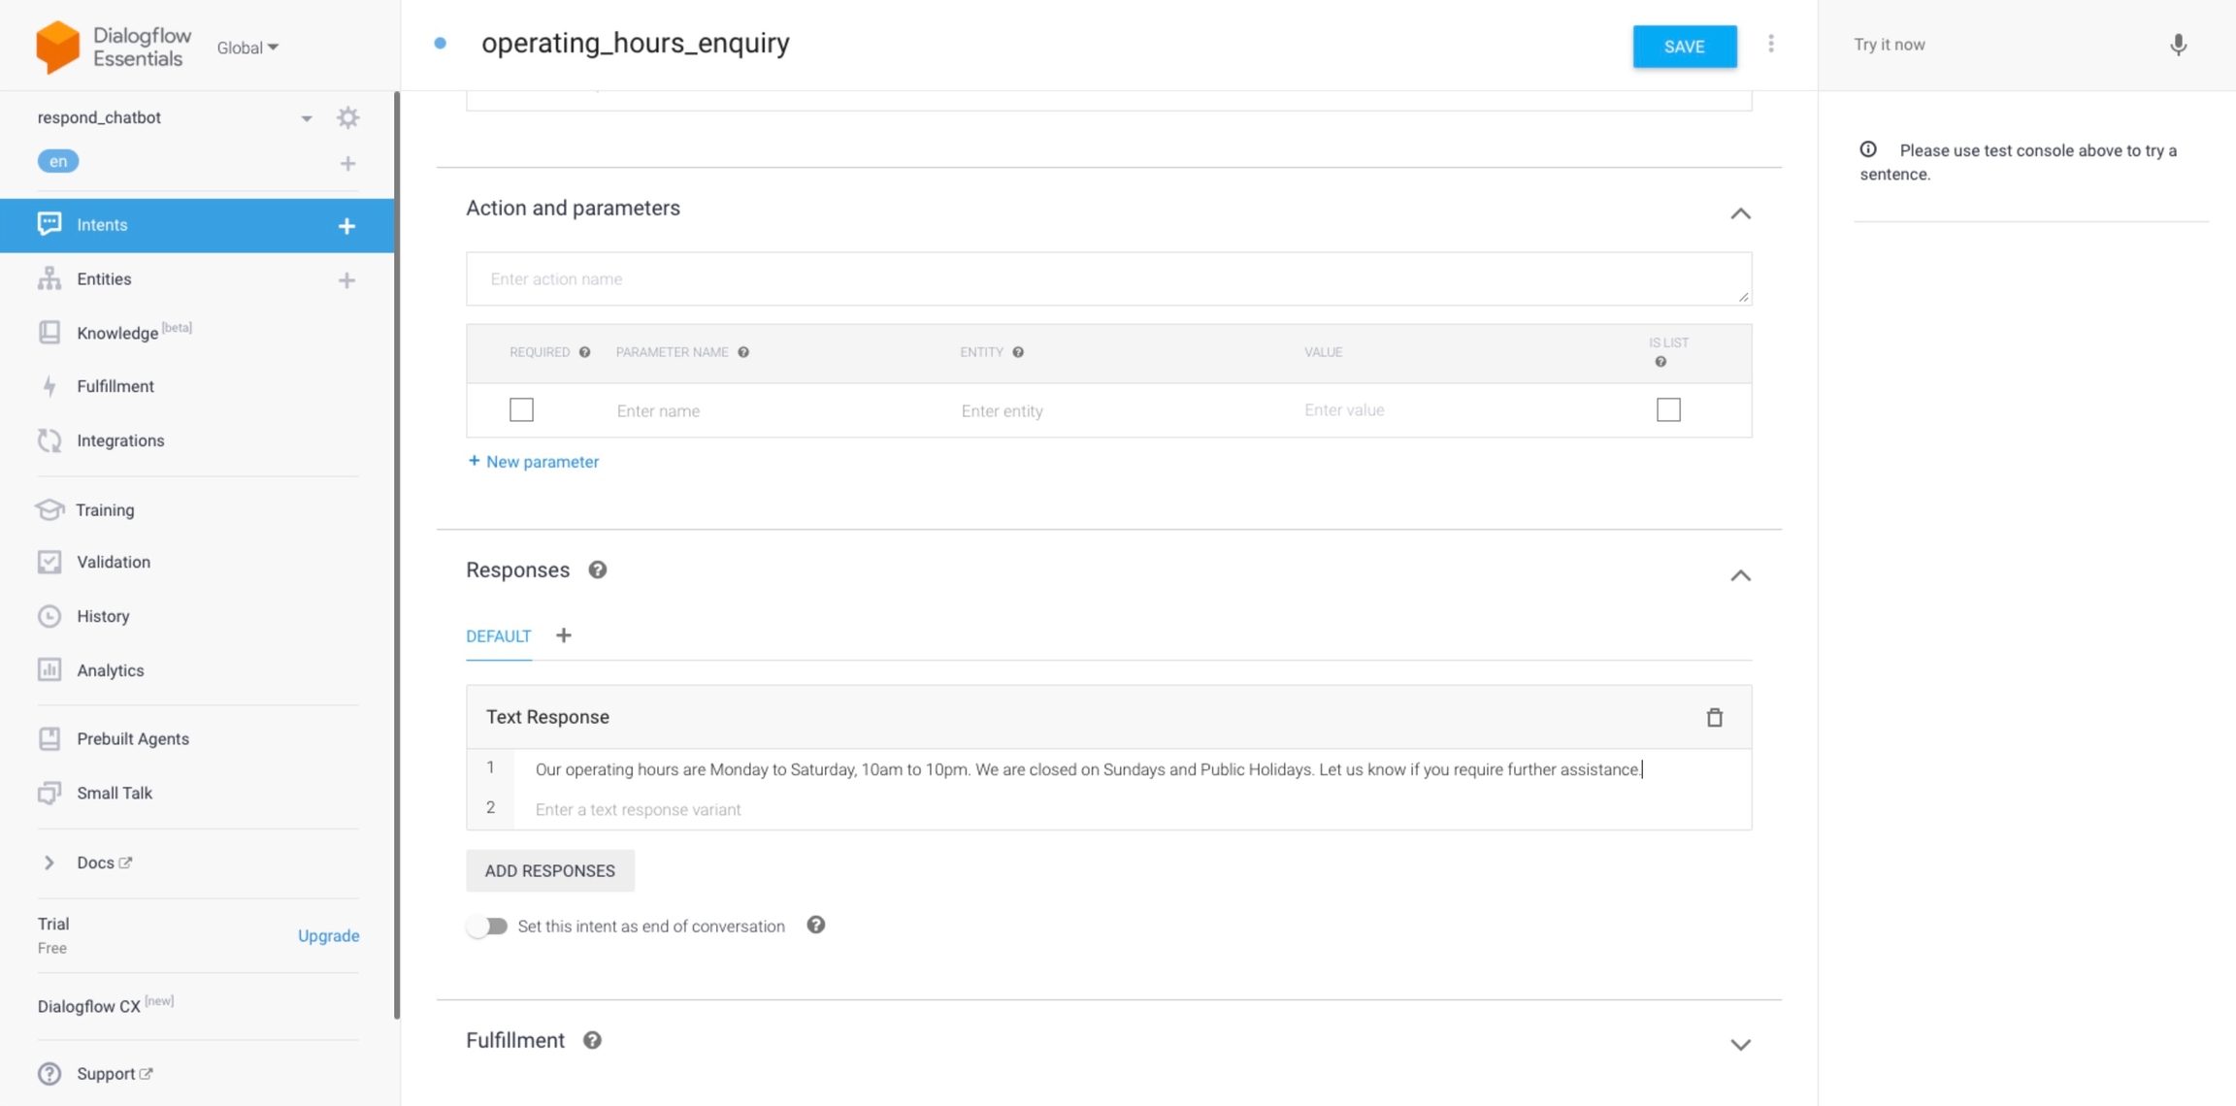Viewport: 2236px width, 1106px height.
Task: Open the intent options menu
Action: 1770,44
